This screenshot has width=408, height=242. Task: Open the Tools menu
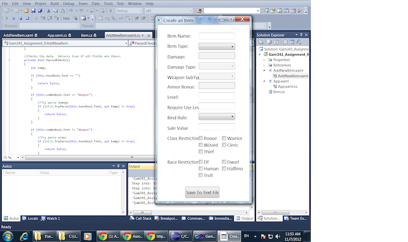click(x=108, y=3)
